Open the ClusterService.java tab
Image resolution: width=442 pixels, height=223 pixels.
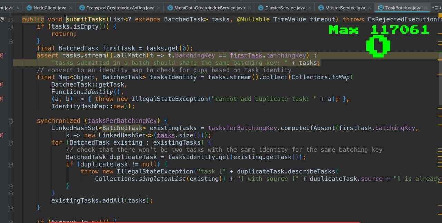(285, 8)
